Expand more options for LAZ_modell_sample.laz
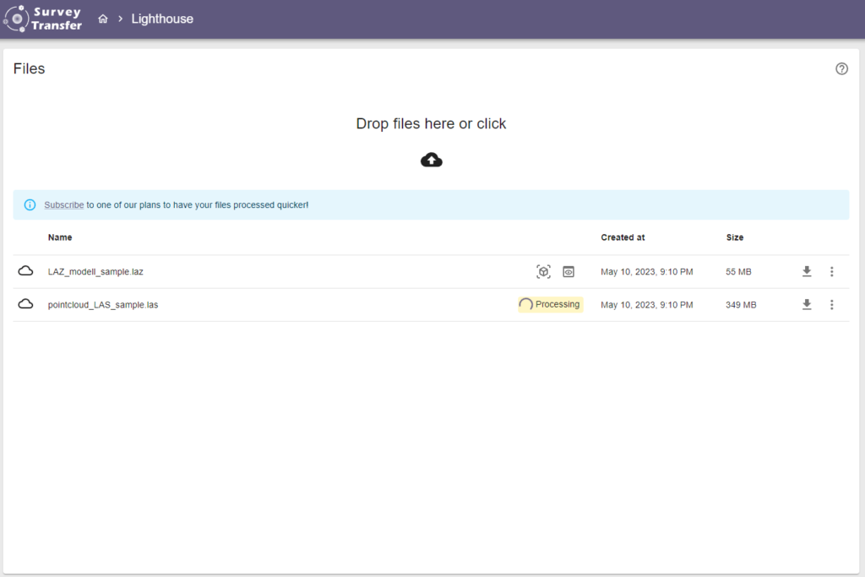This screenshot has width=865, height=577. pyautogui.click(x=831, y=271)
